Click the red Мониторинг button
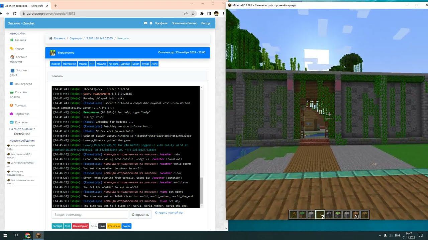The width and height of the screenshot is (428, 240). [80, 226]
